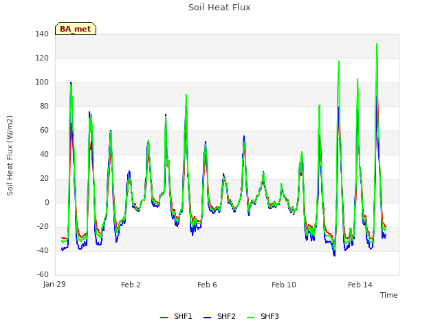Select the Soil Heat Flux chart title
The image size is (440, 330).
[219, 8]
